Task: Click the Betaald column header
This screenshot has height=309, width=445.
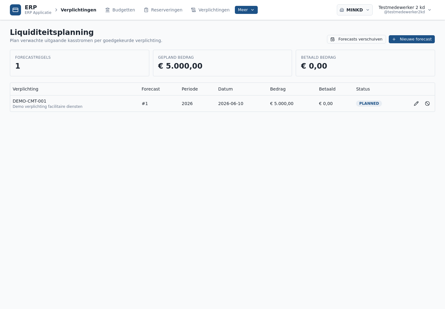Action: 327,89
